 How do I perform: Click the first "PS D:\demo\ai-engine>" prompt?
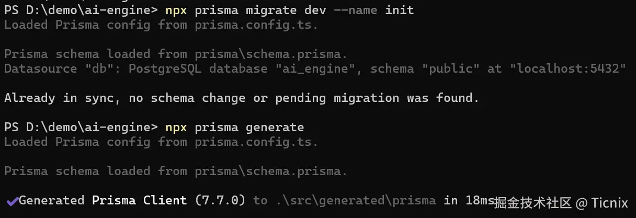point(81,10)
